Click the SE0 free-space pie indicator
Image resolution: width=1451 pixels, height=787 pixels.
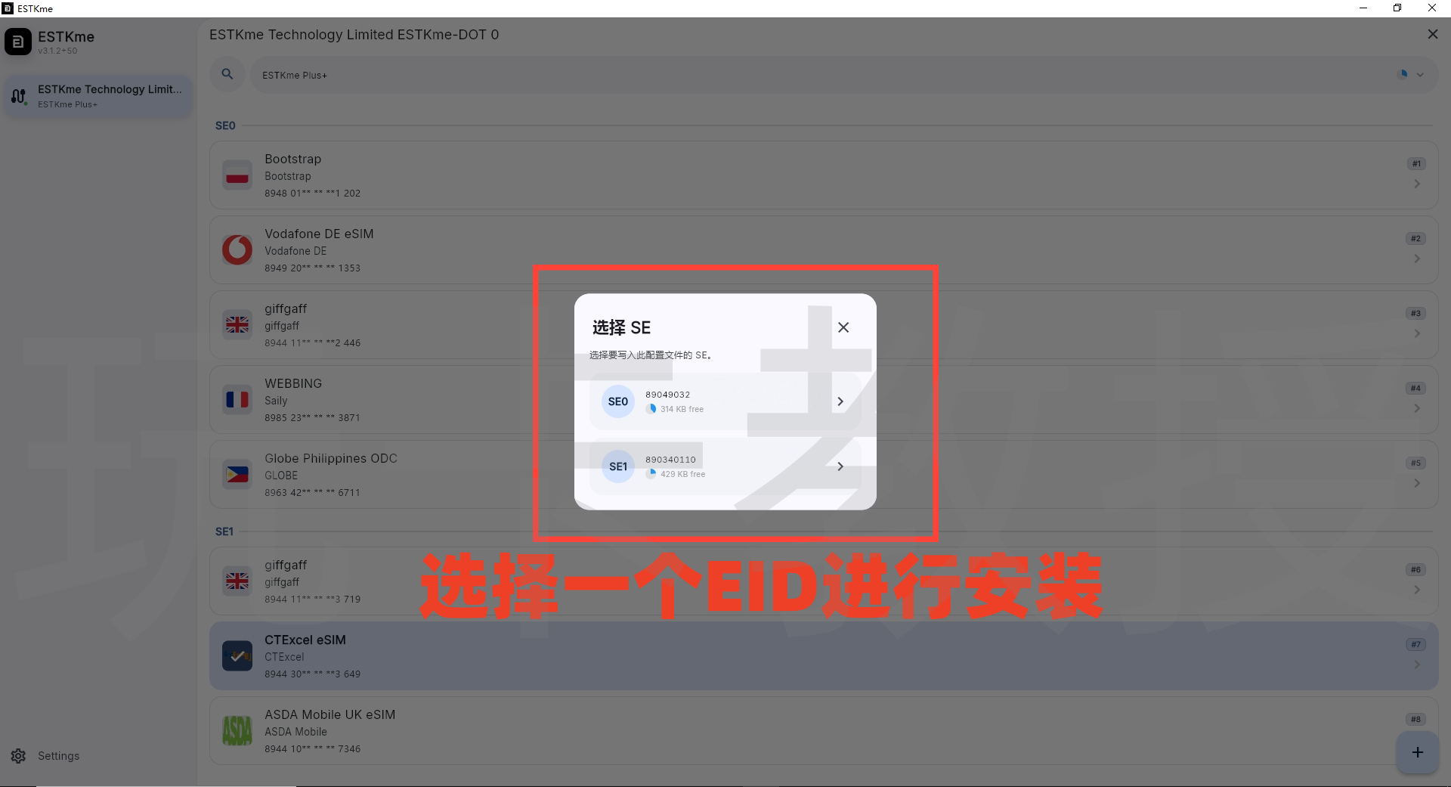tap(651, 409)
